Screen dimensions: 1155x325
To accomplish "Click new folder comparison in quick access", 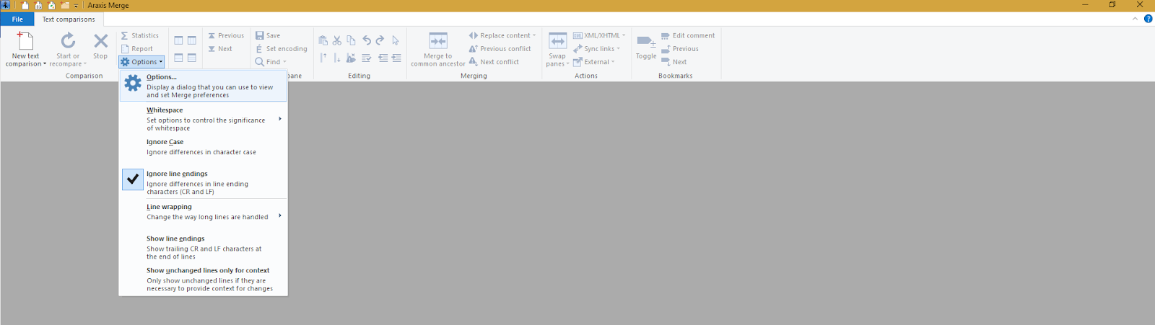I will [65, 6].
